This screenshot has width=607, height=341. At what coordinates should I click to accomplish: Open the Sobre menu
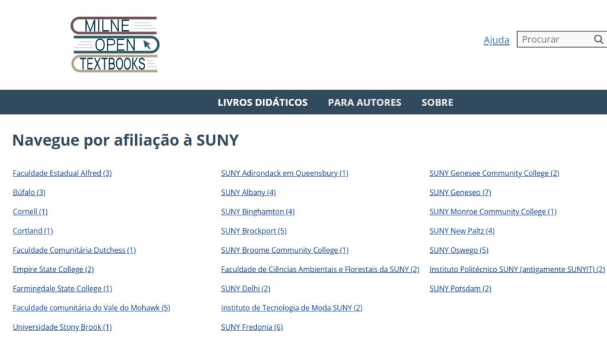(x=437, y=102)
